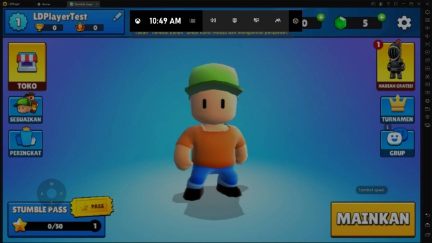
Task: Click the Xbox logo in Game Bar
Action: pos(138,21)
